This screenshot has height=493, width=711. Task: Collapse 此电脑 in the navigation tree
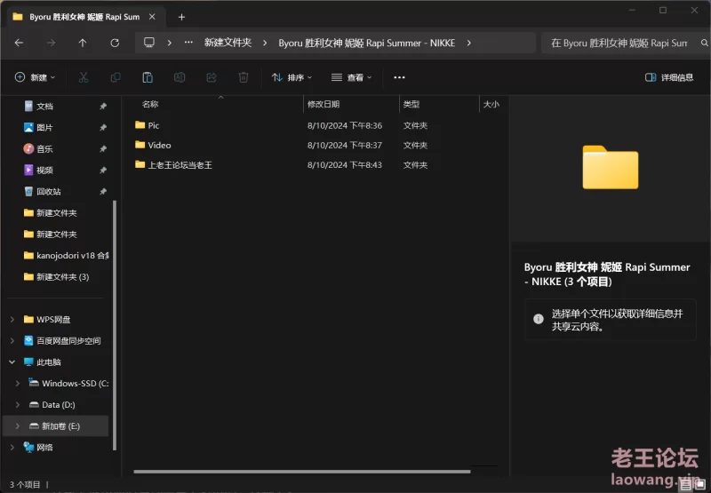point(12,362)
